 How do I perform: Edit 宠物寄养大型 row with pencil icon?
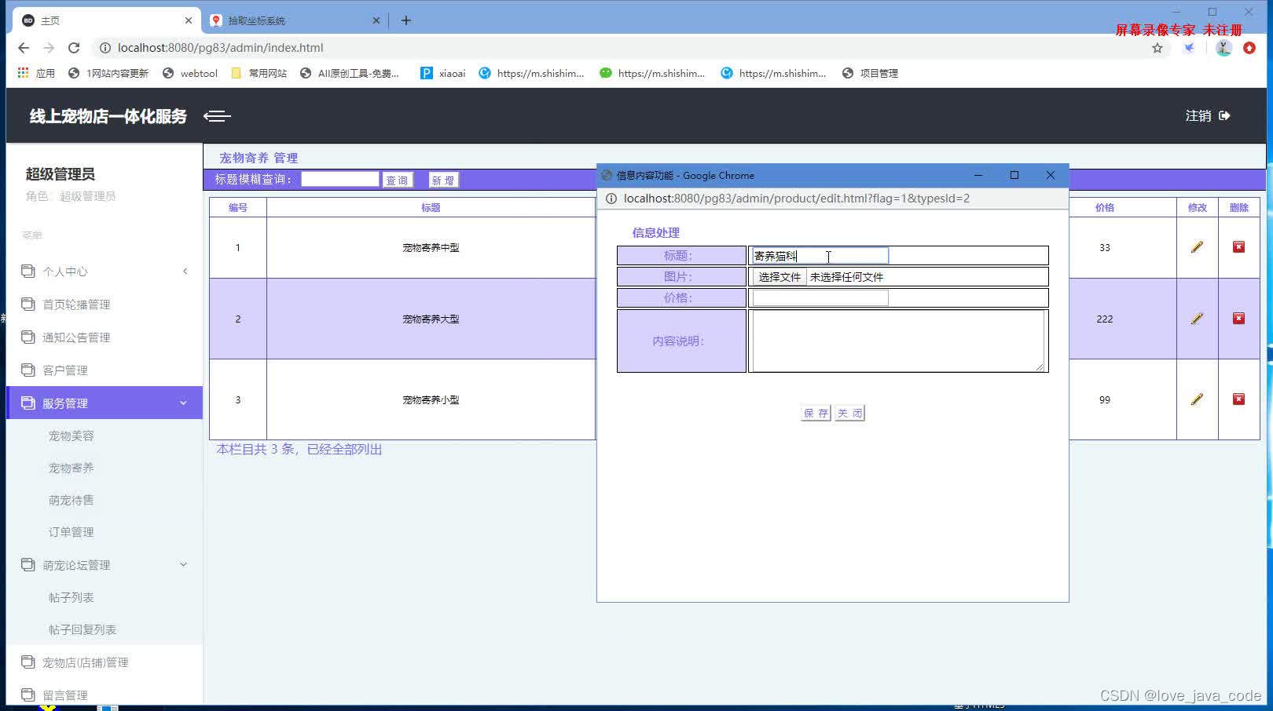(1197, 319)
